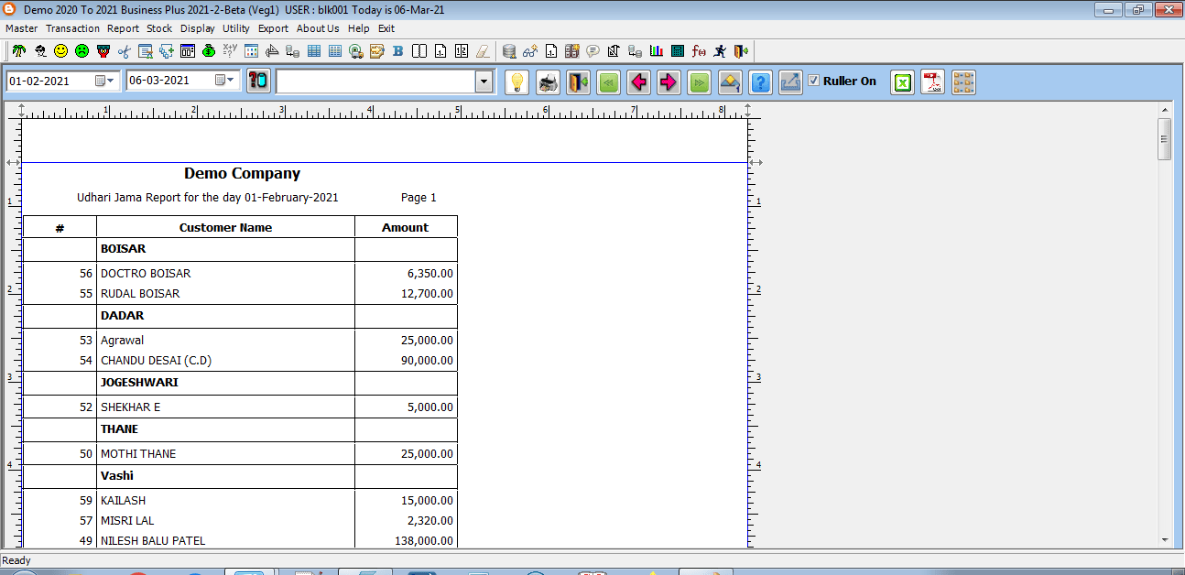Viewport: 1185px width, 575px height.
Task: Click the bar chart icon in top toolbar
Action: (x=657, y=51)
